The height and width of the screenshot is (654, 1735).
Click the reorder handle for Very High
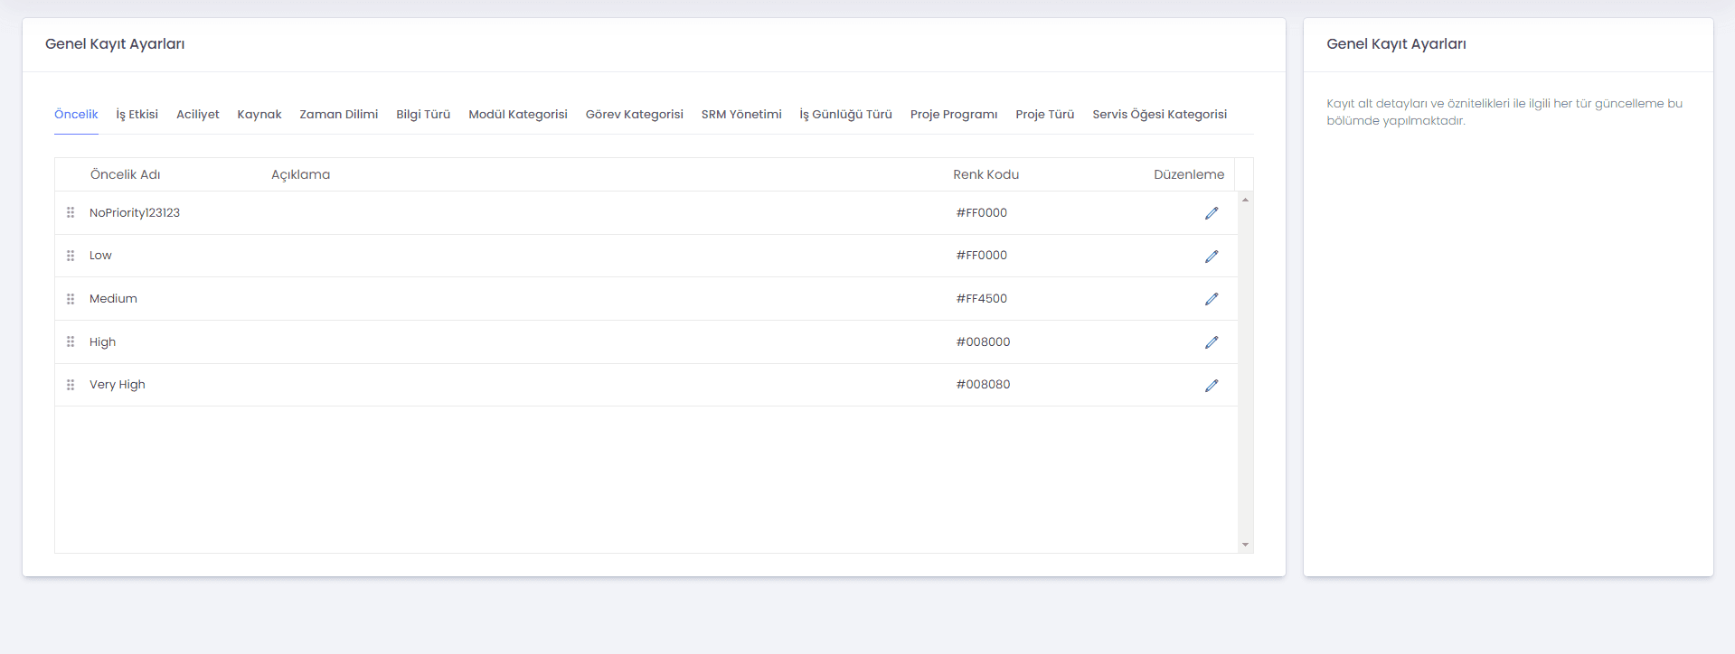71,385
